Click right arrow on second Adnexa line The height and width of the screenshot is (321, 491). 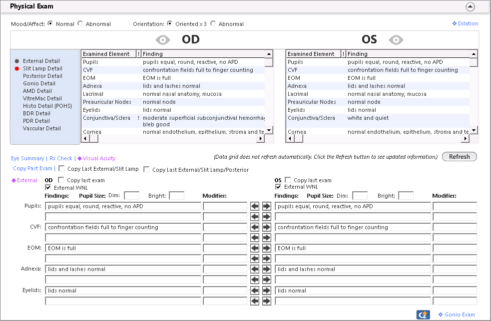click(x=267, y=280)
